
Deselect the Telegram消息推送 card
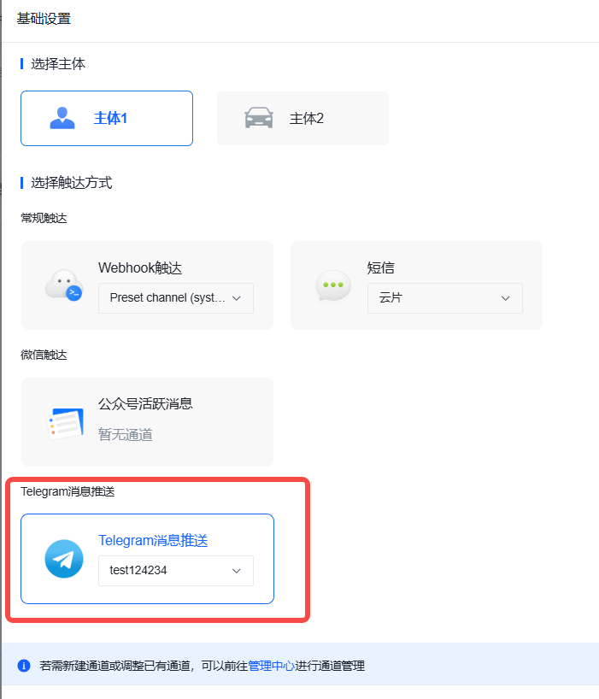[147, 559]
